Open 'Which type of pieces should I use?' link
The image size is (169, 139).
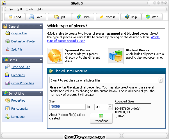point(66,41)
